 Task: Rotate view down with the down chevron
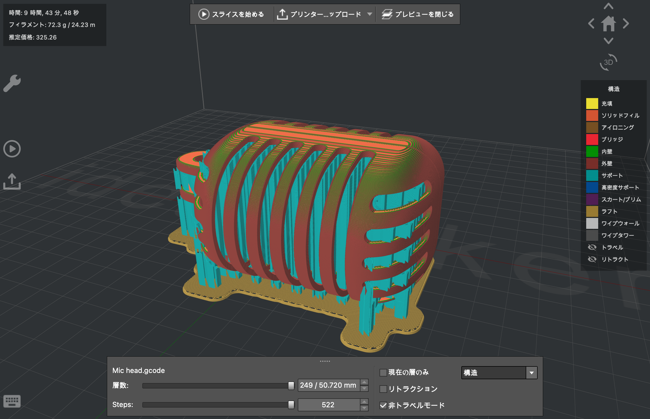[609, 41]
